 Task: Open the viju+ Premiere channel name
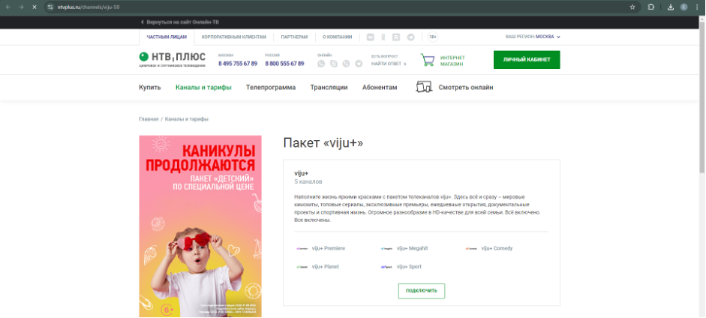(328, 248)
